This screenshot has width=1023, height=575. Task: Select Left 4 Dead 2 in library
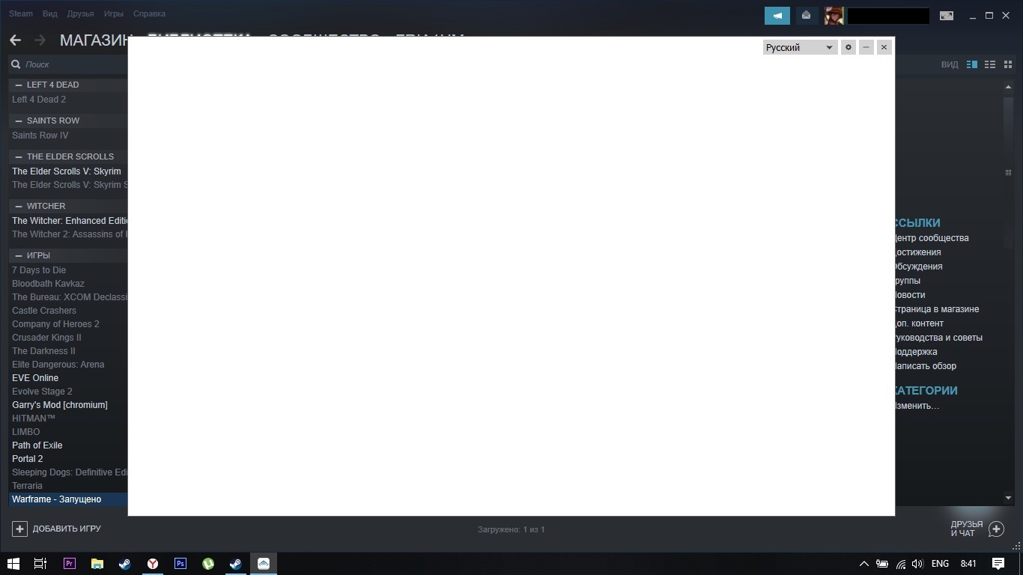pyautogui.click(x=39, y=100)
